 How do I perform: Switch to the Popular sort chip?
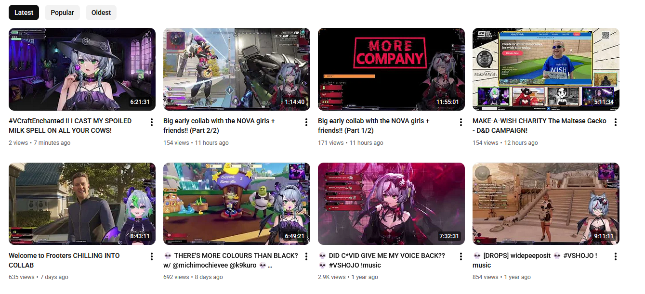[x=62, y=13]
